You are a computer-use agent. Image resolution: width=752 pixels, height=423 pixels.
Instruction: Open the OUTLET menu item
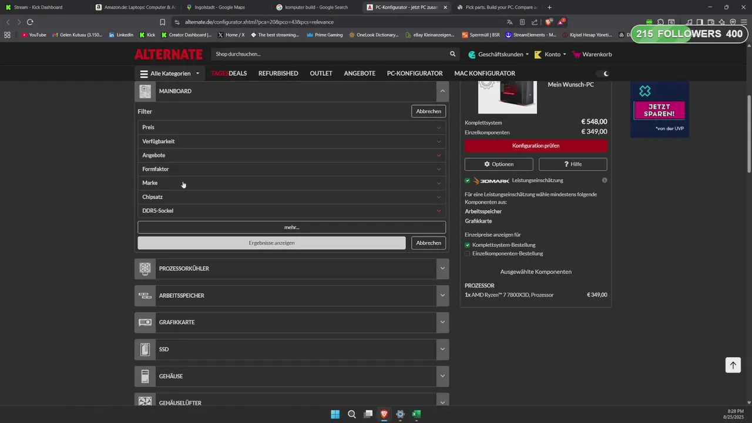[x=321, y=73]
